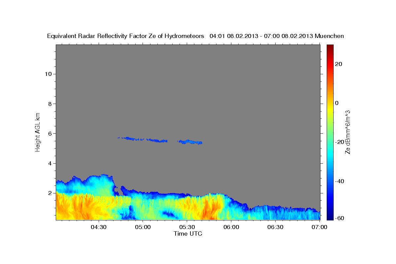The width and height of the screenshot is (396, 264).
Task: Click the colorbar label '-40'
Action: pyautogui.click(x=340, y=181)
